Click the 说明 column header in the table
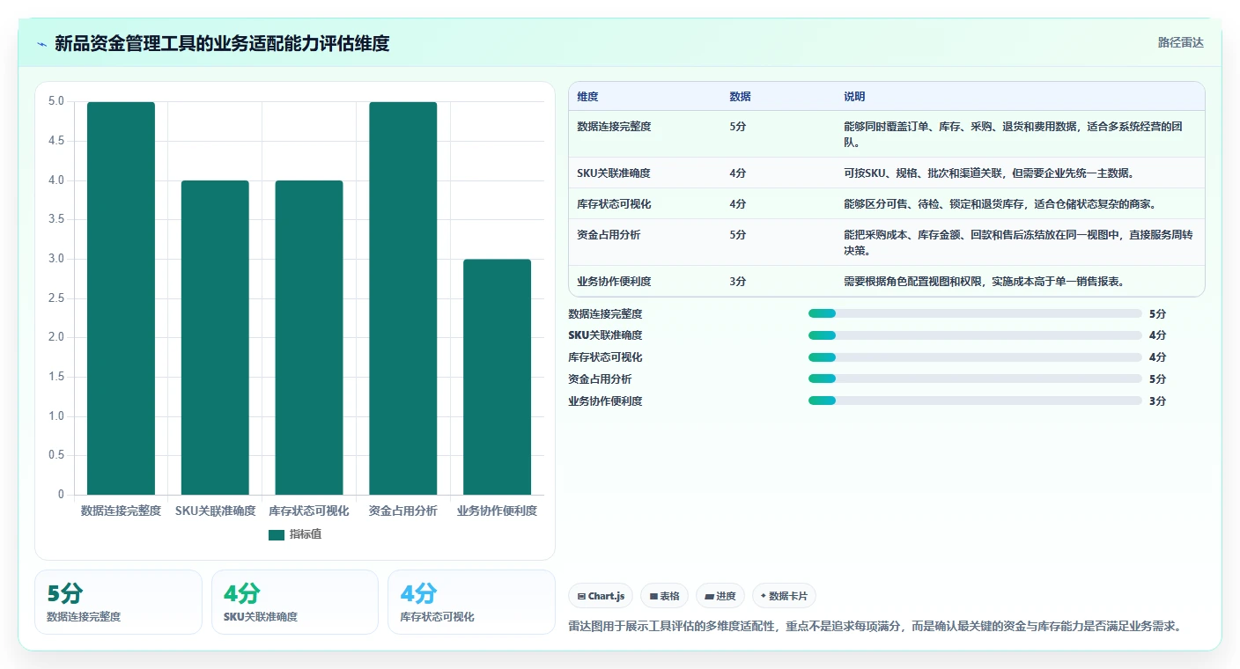The image size is (1240, 669). click(854, 97)
